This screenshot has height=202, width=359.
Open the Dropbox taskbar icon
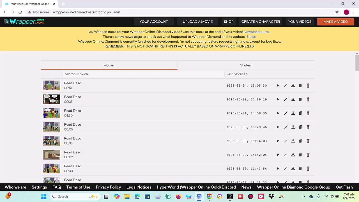click(271, 196)
